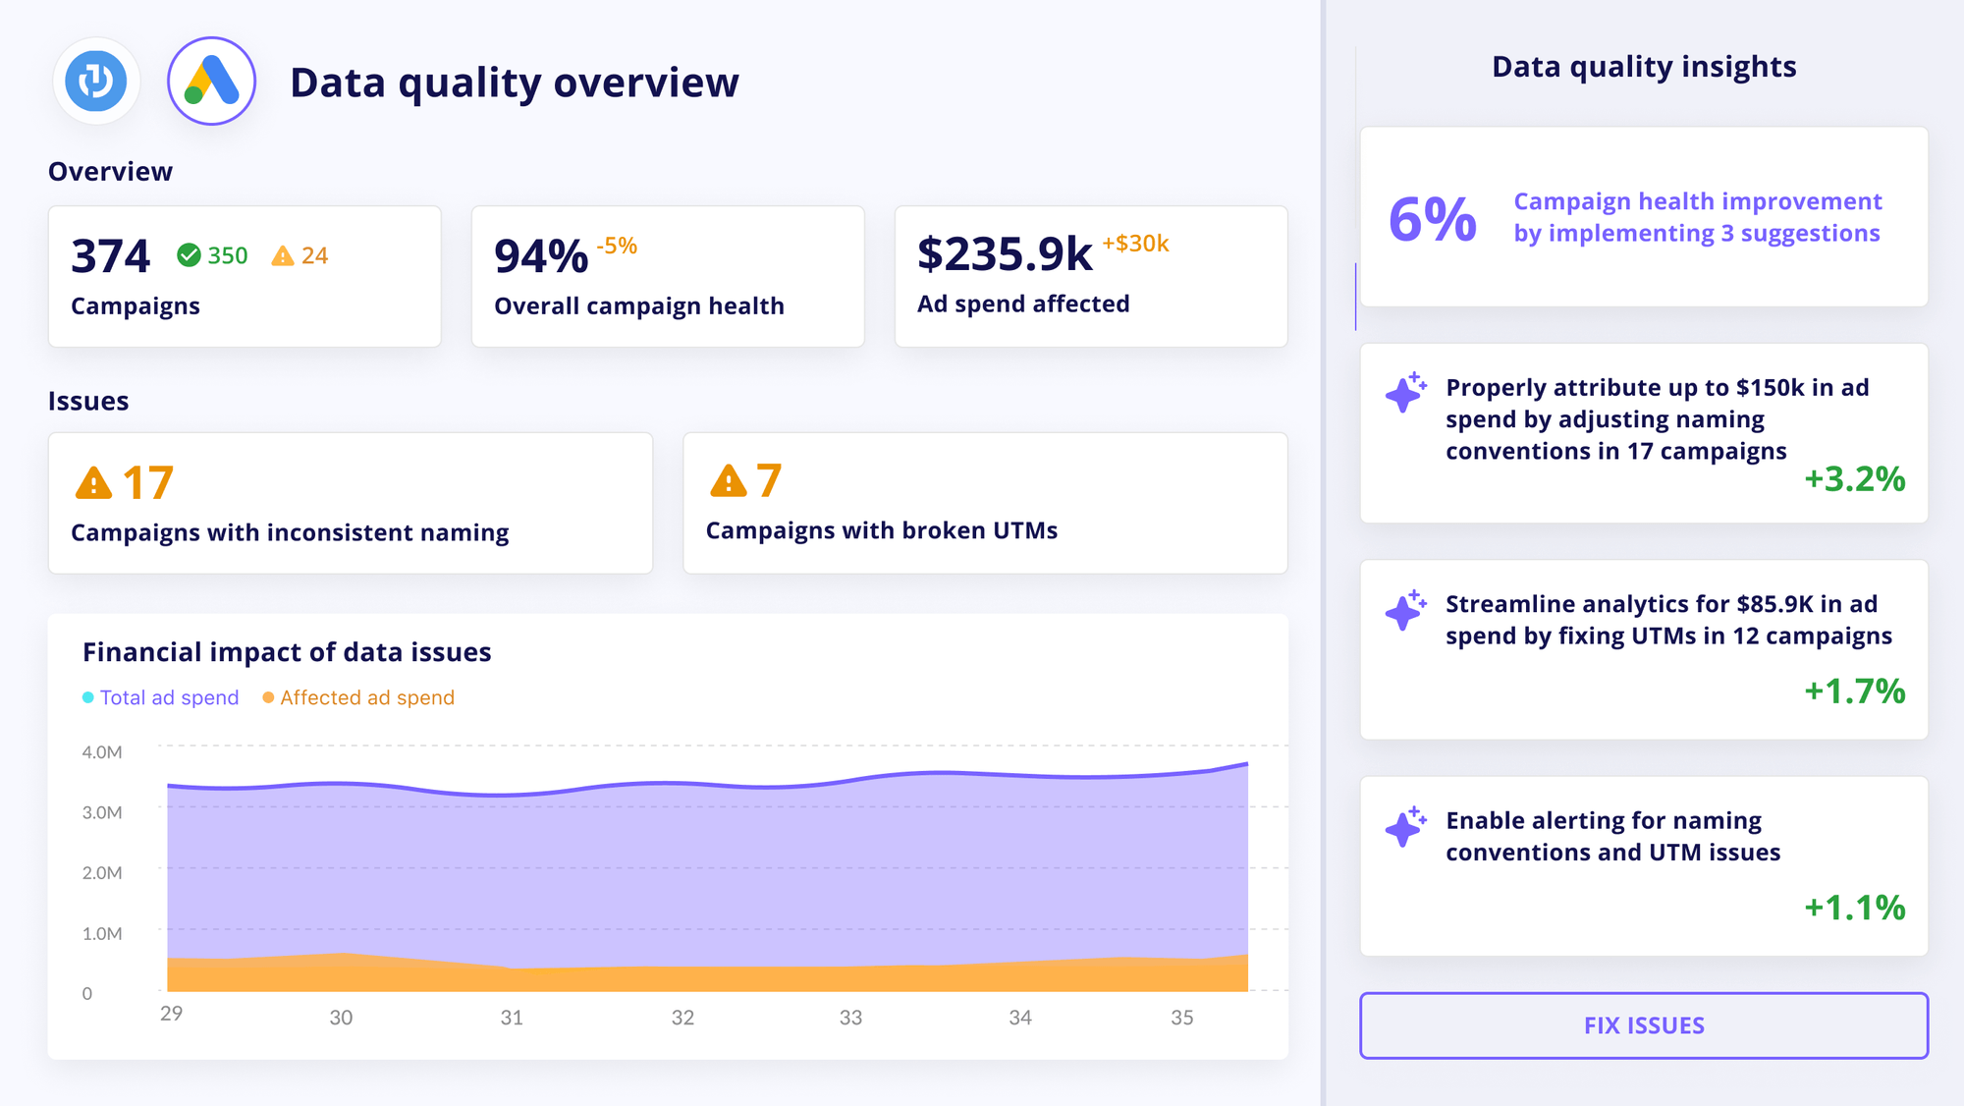This screenshot has height=1106, width=1964.
Task: Click the sparkle icon on the alerting suggestion
Action: coord(1404,827)
